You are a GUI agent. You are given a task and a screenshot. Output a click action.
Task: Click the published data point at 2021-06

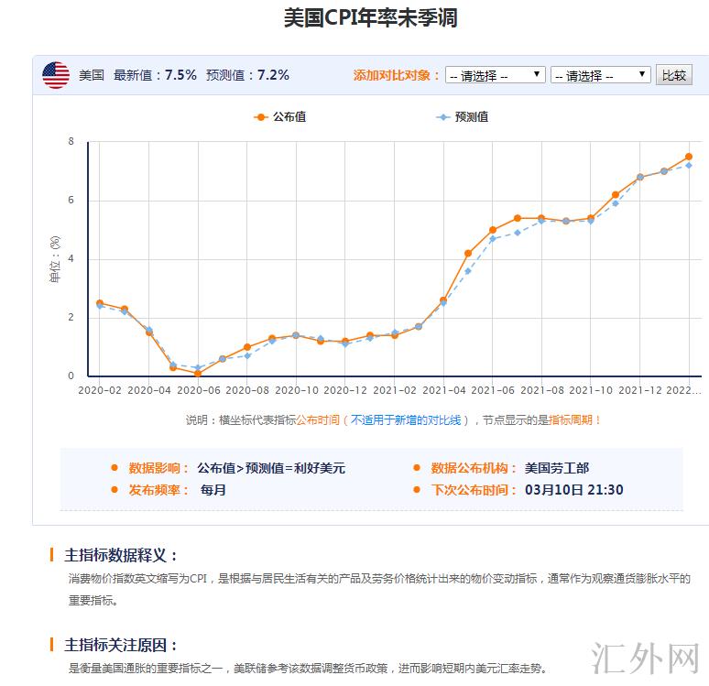pyautogui.click(x=493, y=230)
